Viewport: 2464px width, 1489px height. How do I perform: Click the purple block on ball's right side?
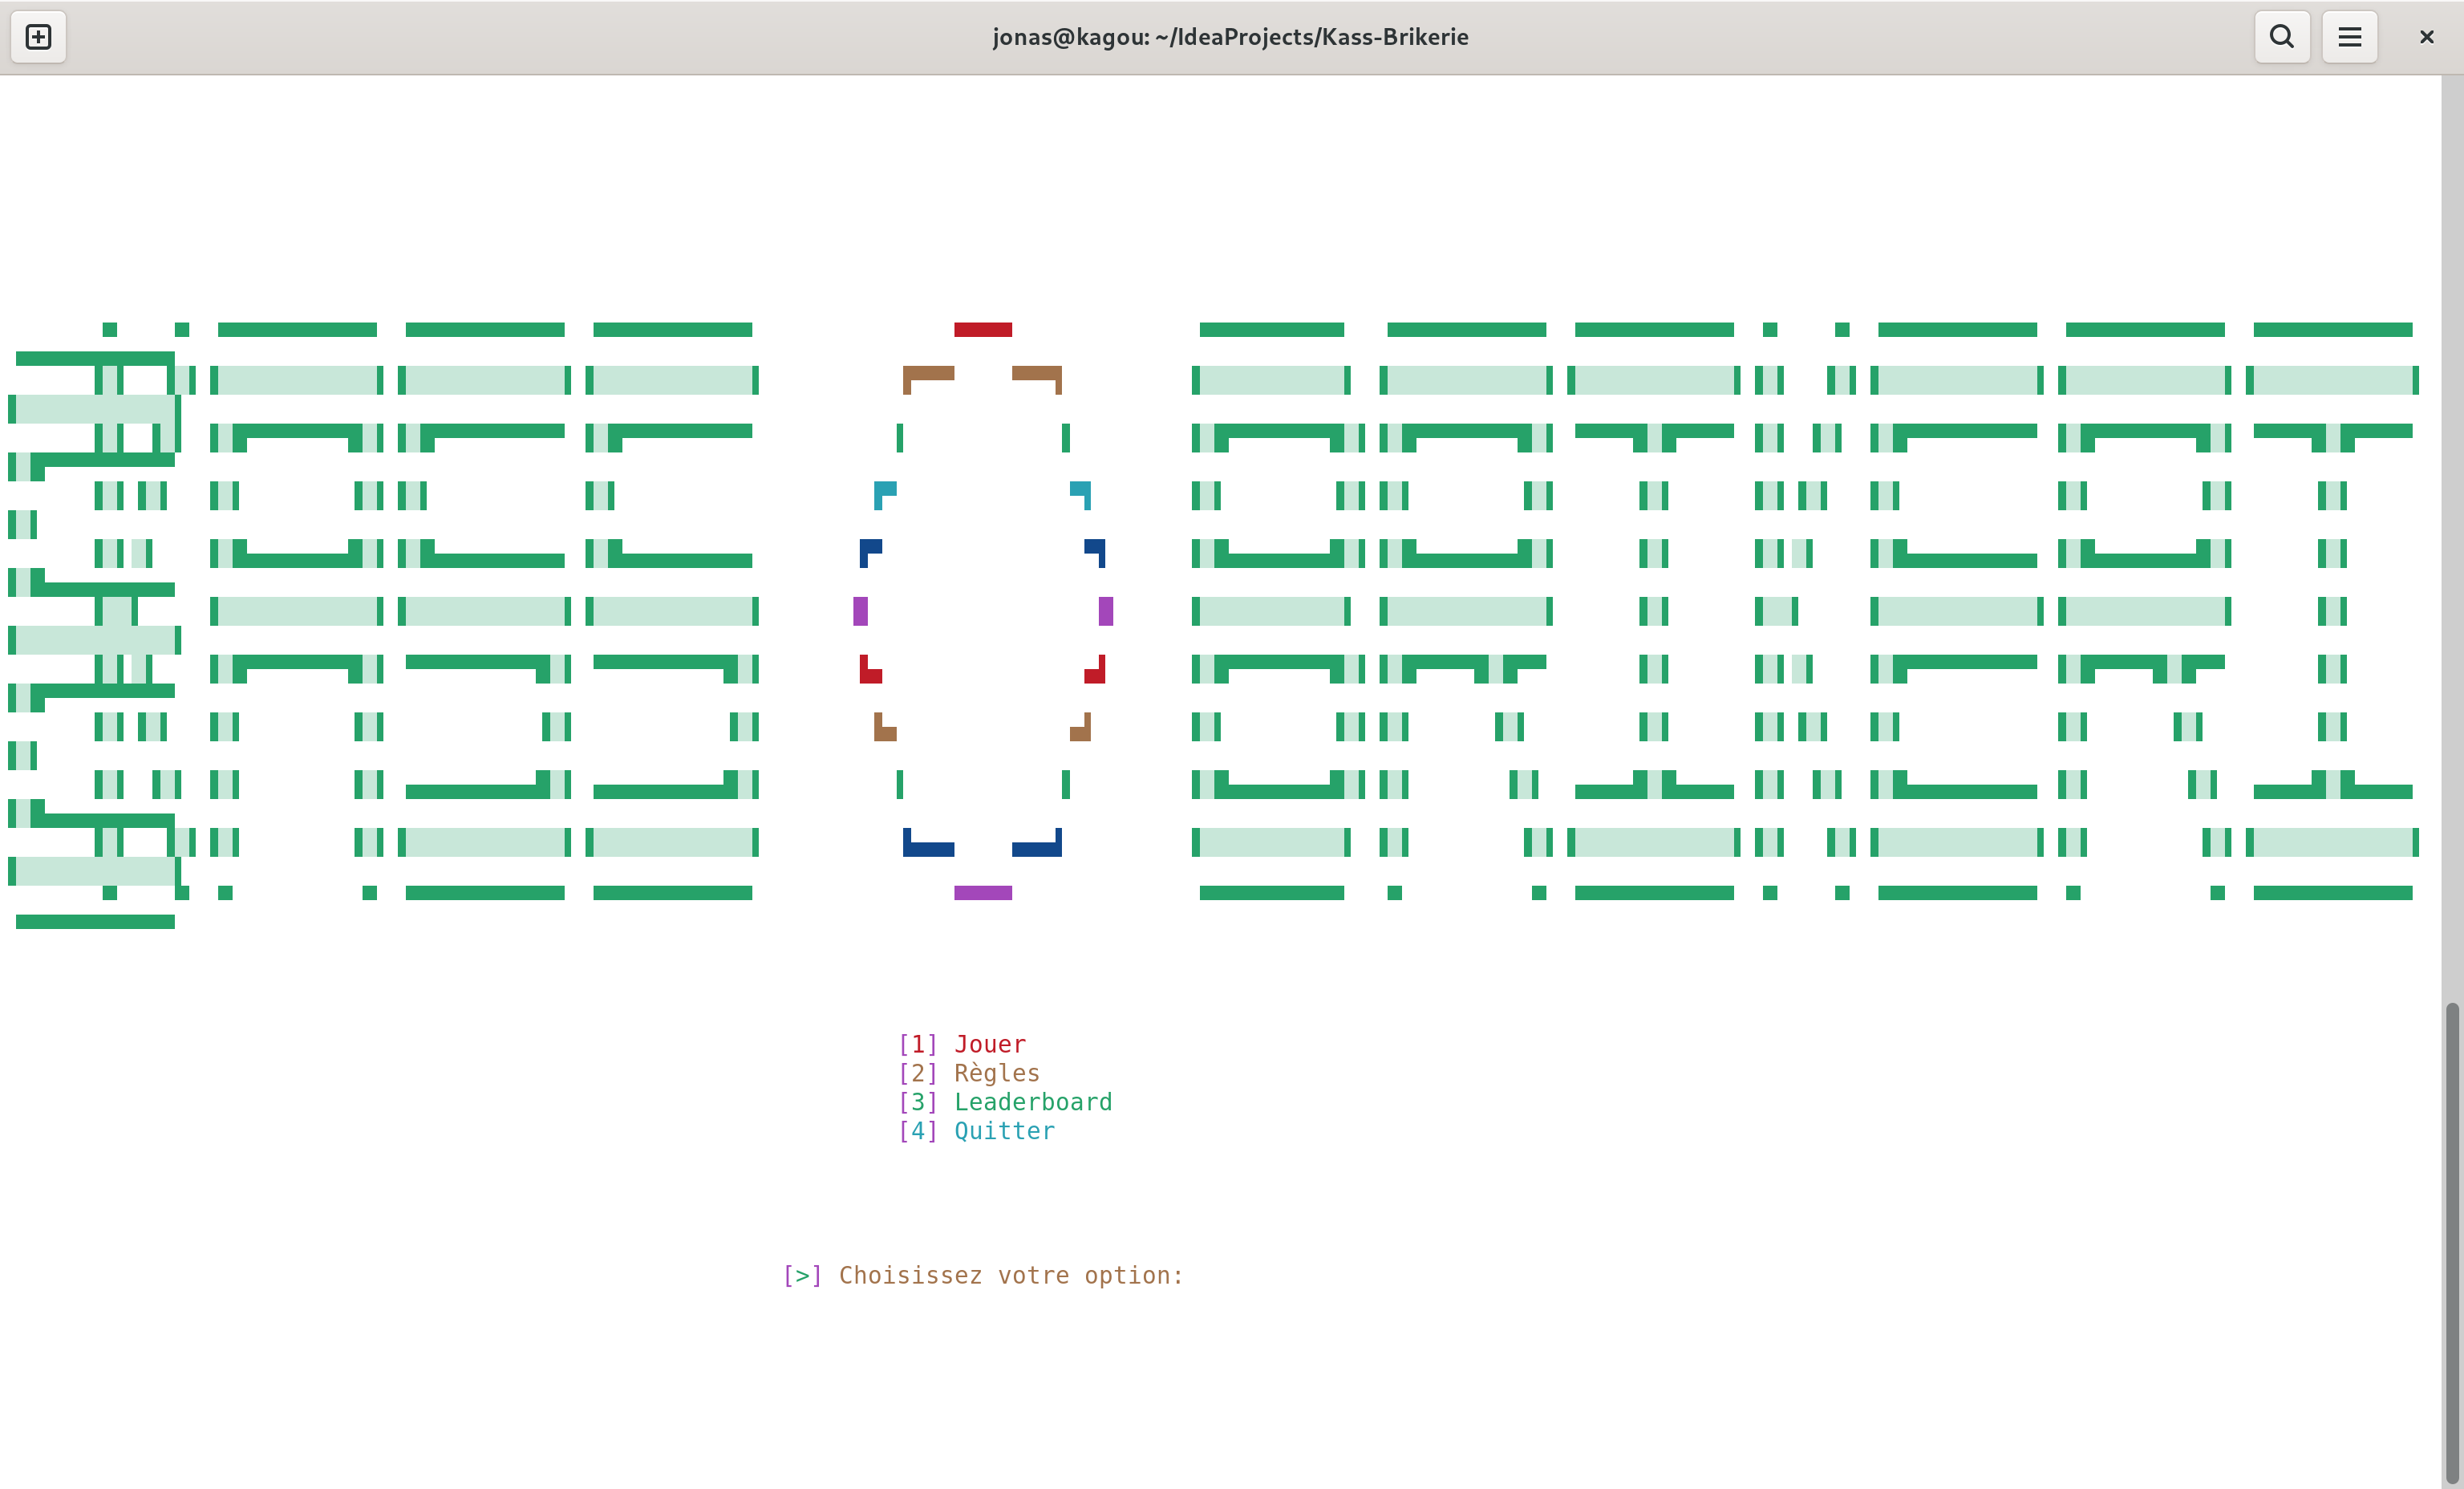[x=1105, y=611]
